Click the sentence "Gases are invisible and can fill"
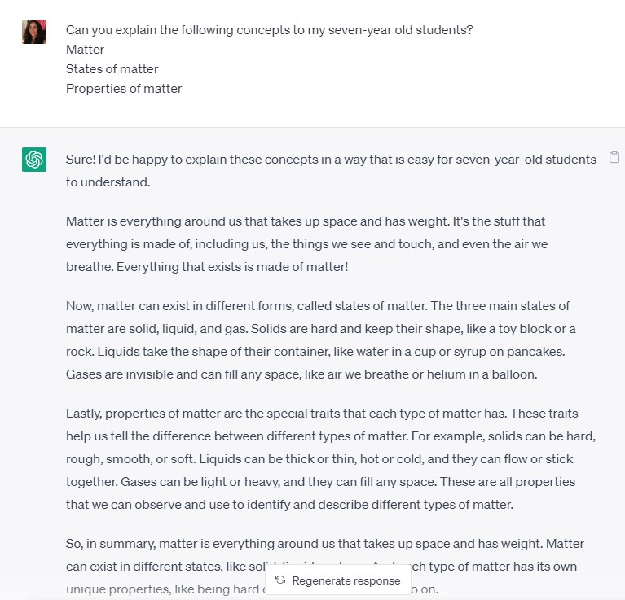This screenshot has width=625, height=600. (301, 374)
